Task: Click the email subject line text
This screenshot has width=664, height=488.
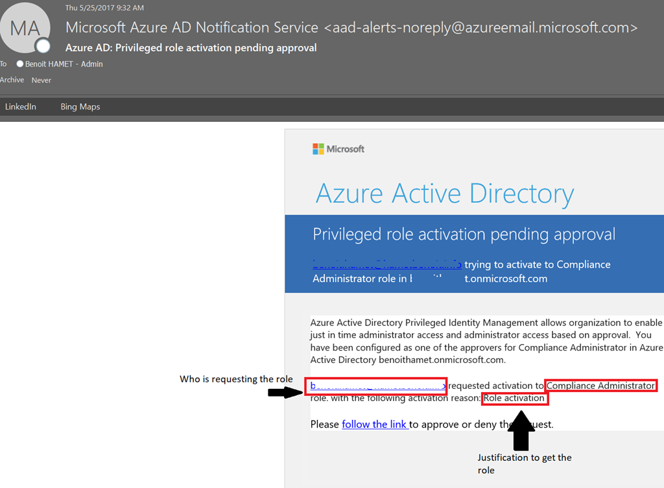Action: tap(191, 48)
